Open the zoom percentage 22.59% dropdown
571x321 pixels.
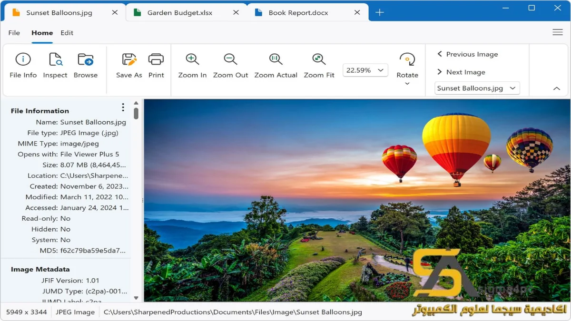tap(365, 70)
